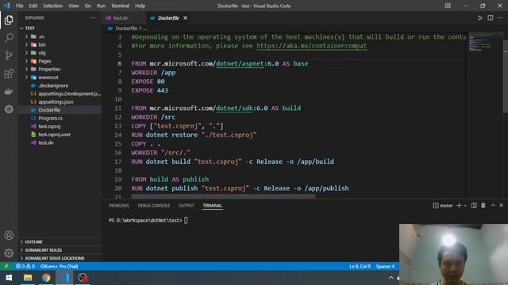Click the dotnet/aspnet image link
The height and width of the screenshot is (285, 508).
click(x=240, y=63)
